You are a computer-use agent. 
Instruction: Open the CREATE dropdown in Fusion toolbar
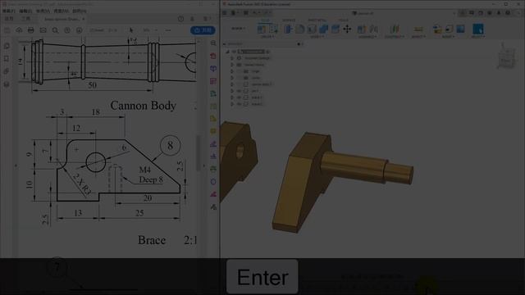point(267,36)
